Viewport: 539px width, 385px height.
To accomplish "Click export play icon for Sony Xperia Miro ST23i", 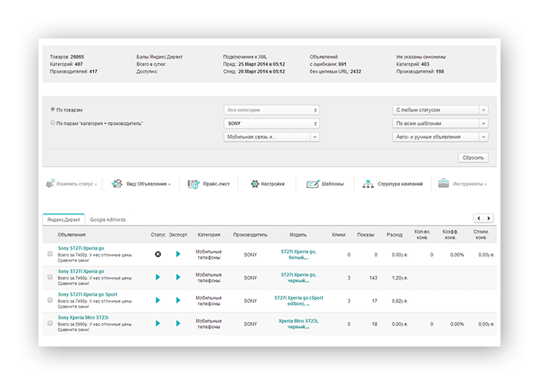I will click(178, 323).
